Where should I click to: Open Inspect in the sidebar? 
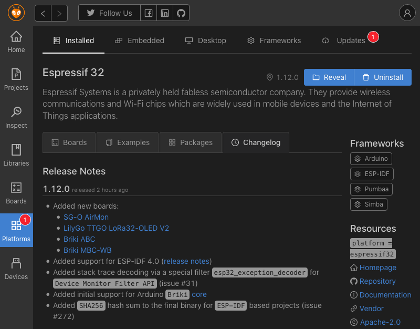click(16, 117)
